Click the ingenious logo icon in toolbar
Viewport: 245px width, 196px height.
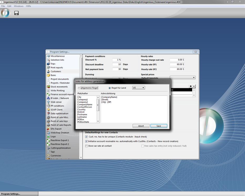pos(5,13)
